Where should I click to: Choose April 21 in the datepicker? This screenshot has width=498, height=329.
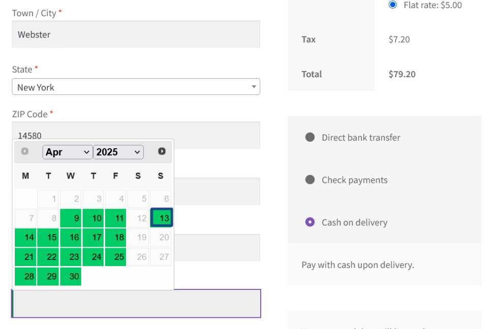[26, 257]
